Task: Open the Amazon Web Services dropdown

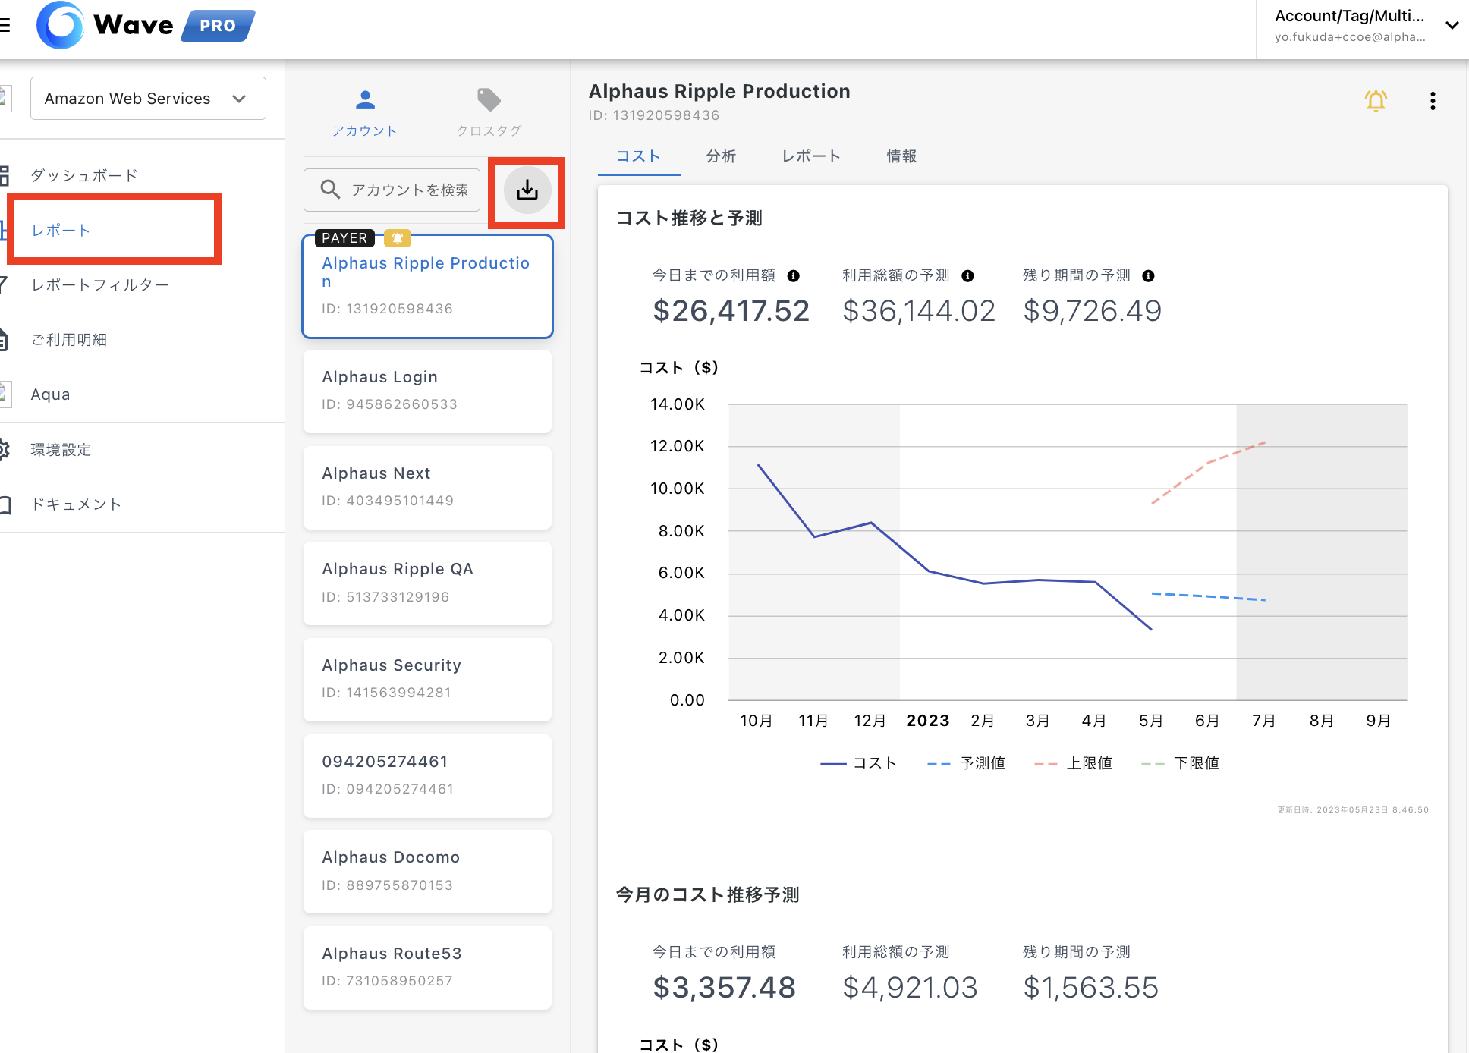Action: click(147, 99)
